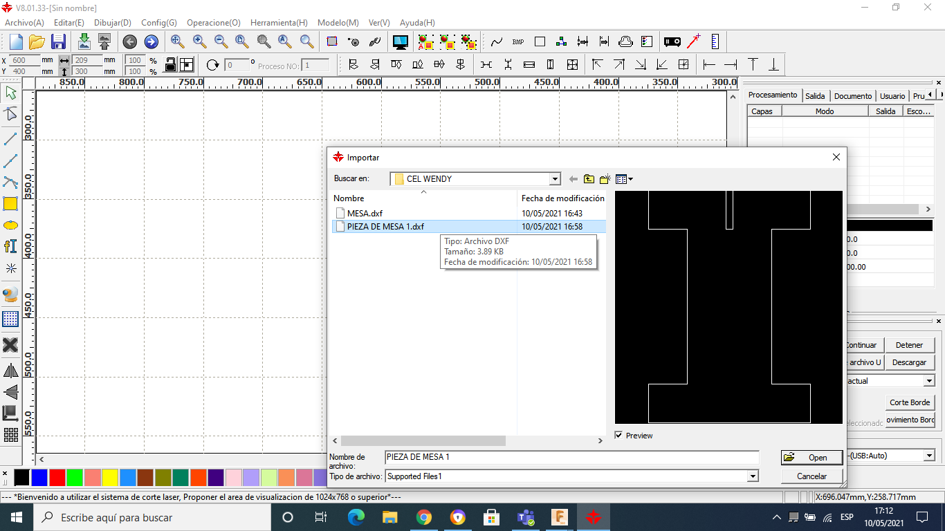Open File Explorer from the taskbar
The image size is (945, 531).
[x=390, y=517]
